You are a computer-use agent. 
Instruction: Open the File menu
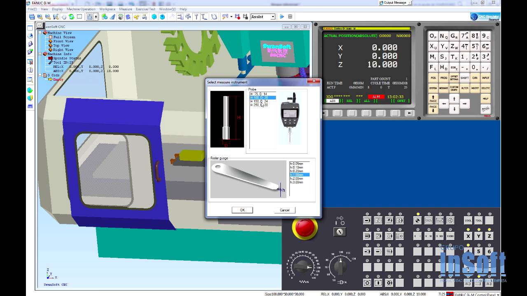point(32,9)
